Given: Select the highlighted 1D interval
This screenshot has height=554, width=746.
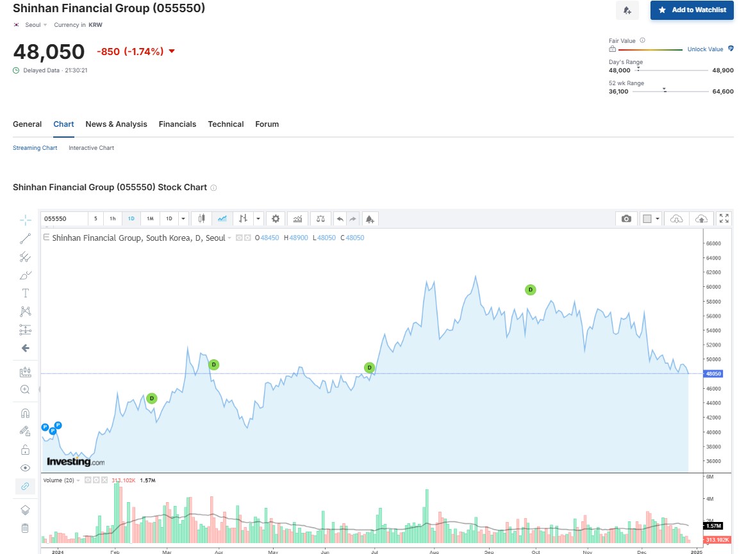Looking at the screenshot, I should click(131, 219).
